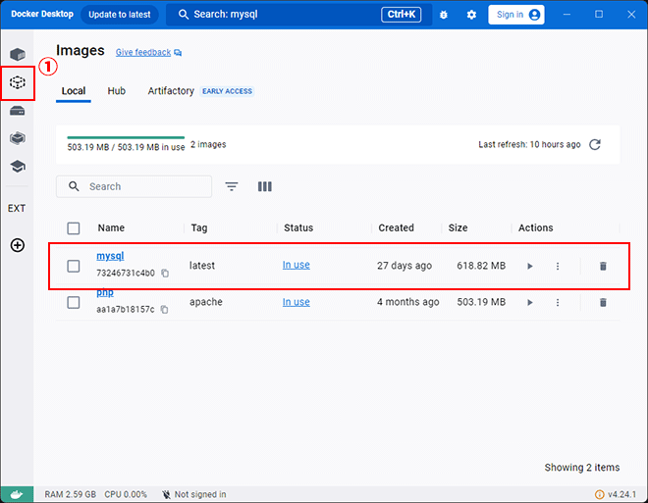Click the user avatar in Sign in

pos(534,15)
